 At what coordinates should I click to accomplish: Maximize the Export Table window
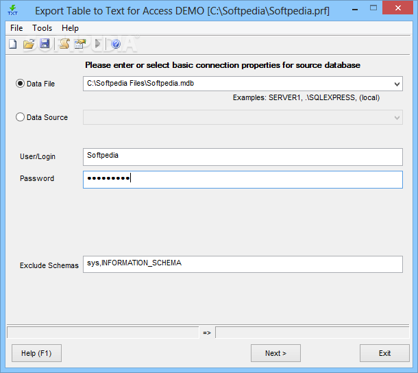(x=373, y=8)
